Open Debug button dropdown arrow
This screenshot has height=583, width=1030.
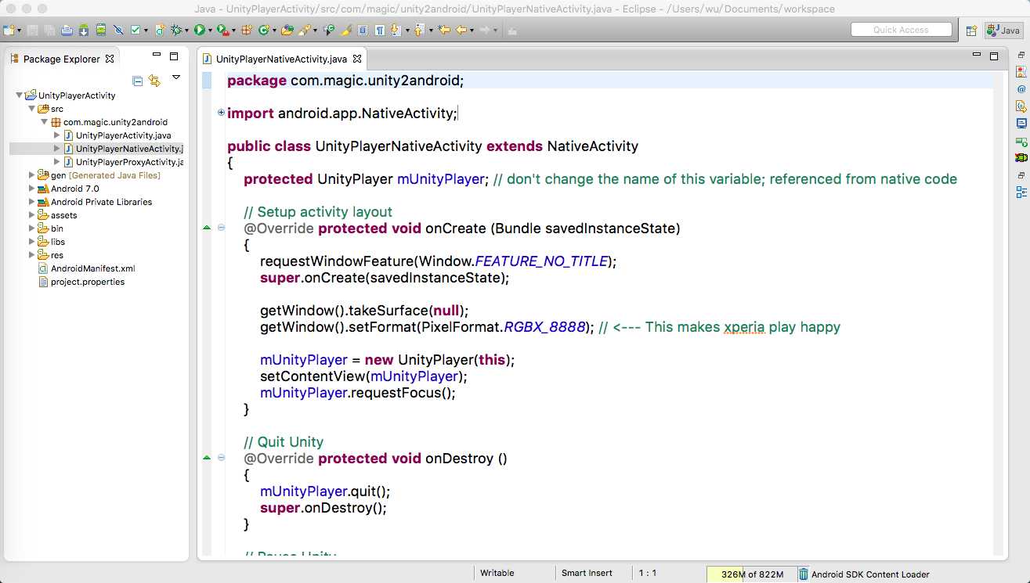click(186, 31)
